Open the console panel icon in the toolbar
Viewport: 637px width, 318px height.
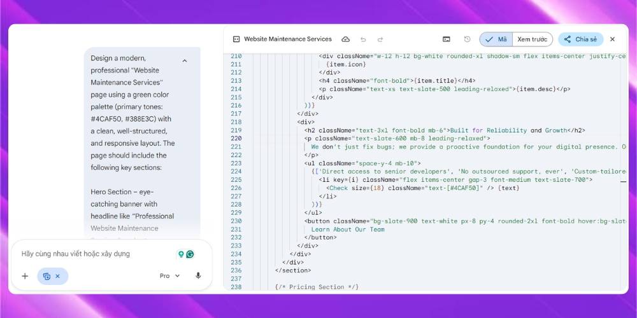(447, 39)
